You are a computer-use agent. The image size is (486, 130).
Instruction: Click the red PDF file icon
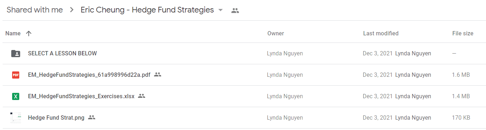click(x=16, y=75)
